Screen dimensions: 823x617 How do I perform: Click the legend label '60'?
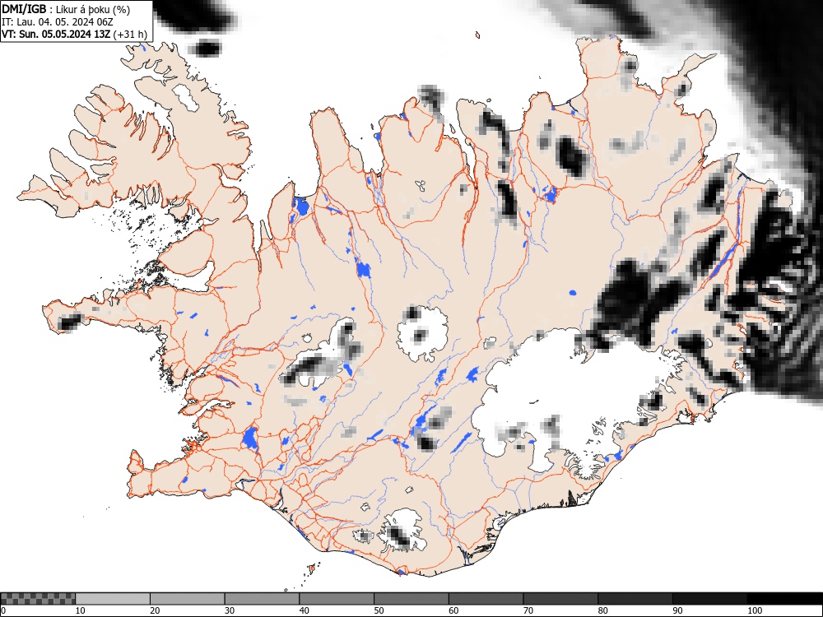(453, 610)
